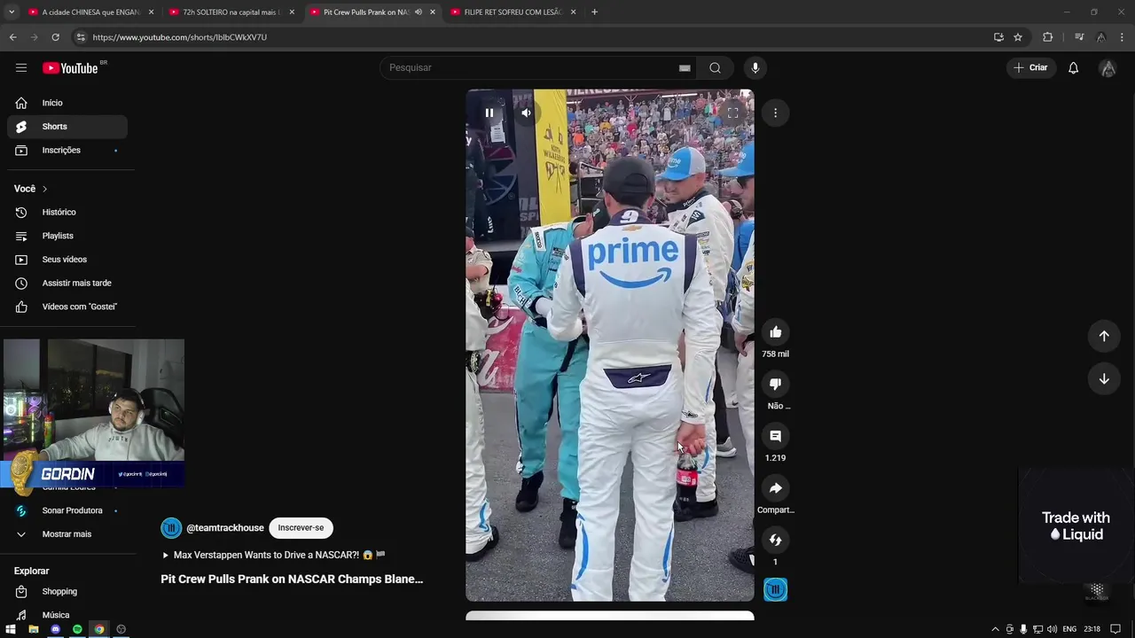Open the channel sound avatar below Remix

click(x=775, y=589)
